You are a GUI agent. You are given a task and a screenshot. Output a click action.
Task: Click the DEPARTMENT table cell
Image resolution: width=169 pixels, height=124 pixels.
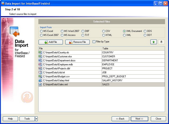coord(133,60)
